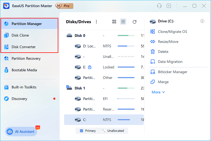This screenshot has height=141, width=211.
Task: Open Disks/Drives three-dot options menu
Action: pyautogui.click(x=96, y=22)
